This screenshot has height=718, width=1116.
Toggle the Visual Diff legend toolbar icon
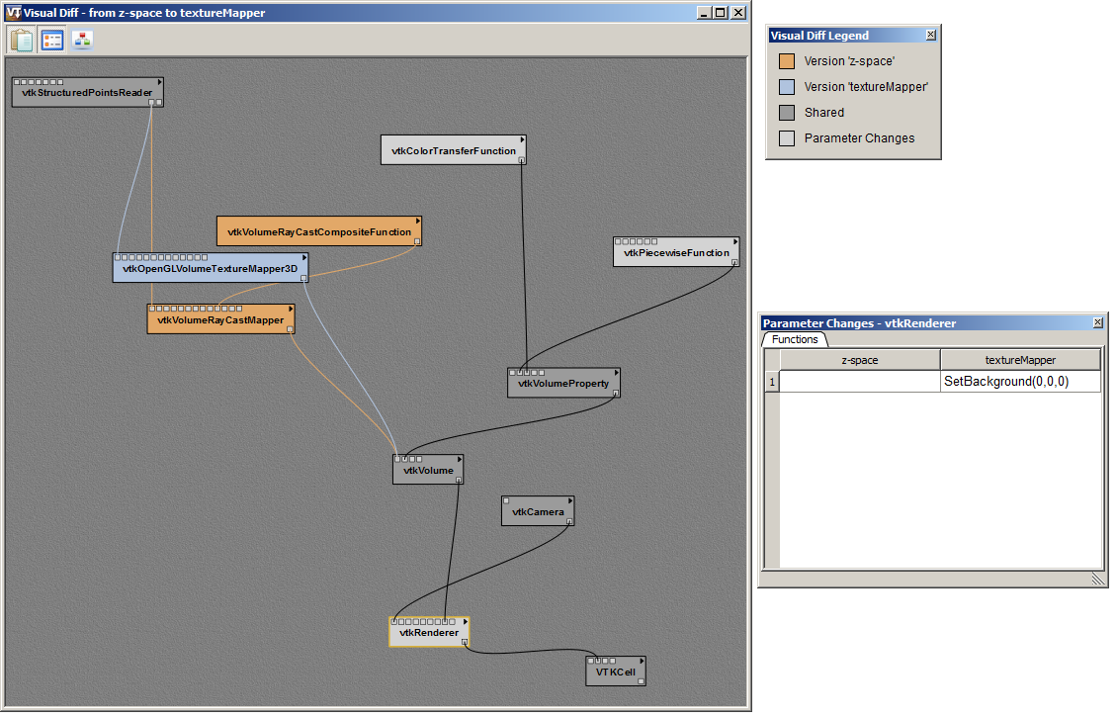[52, 41]
